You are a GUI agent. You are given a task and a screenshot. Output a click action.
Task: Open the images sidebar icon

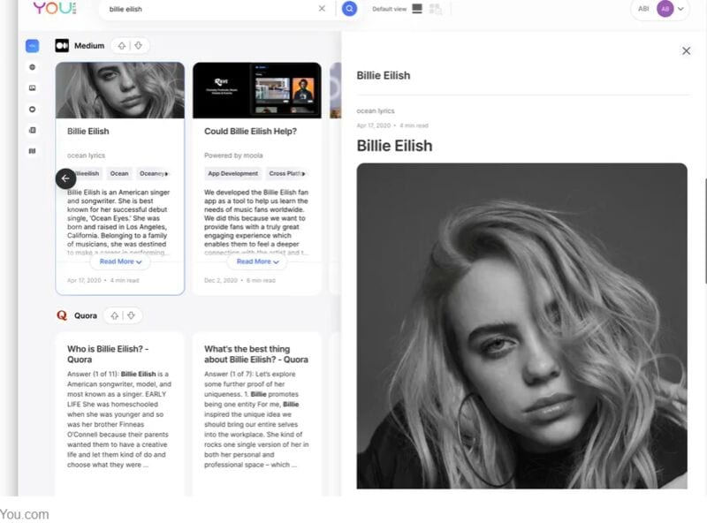click(x=32, y=88)
